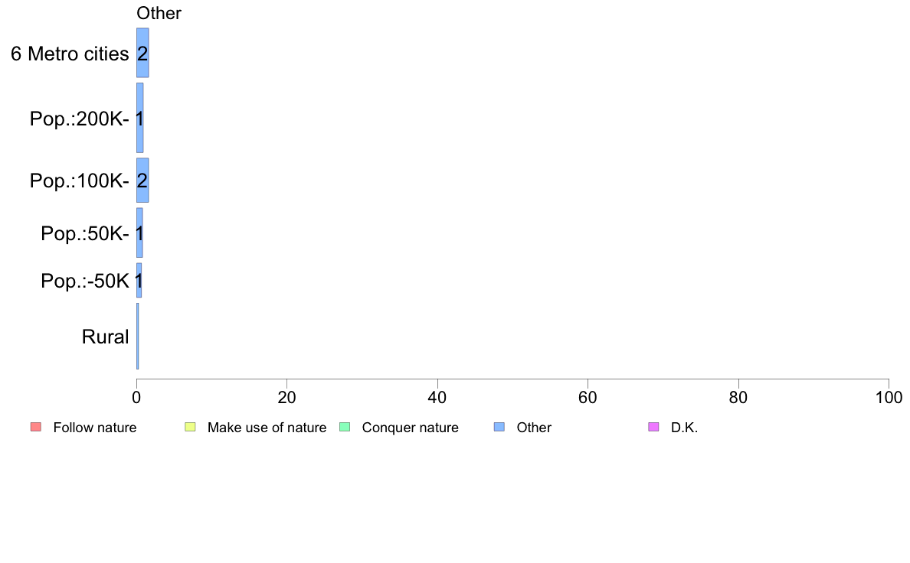Screen dimensions: 910x563
Task: Click the Make use of nature label
Action: 267,428
